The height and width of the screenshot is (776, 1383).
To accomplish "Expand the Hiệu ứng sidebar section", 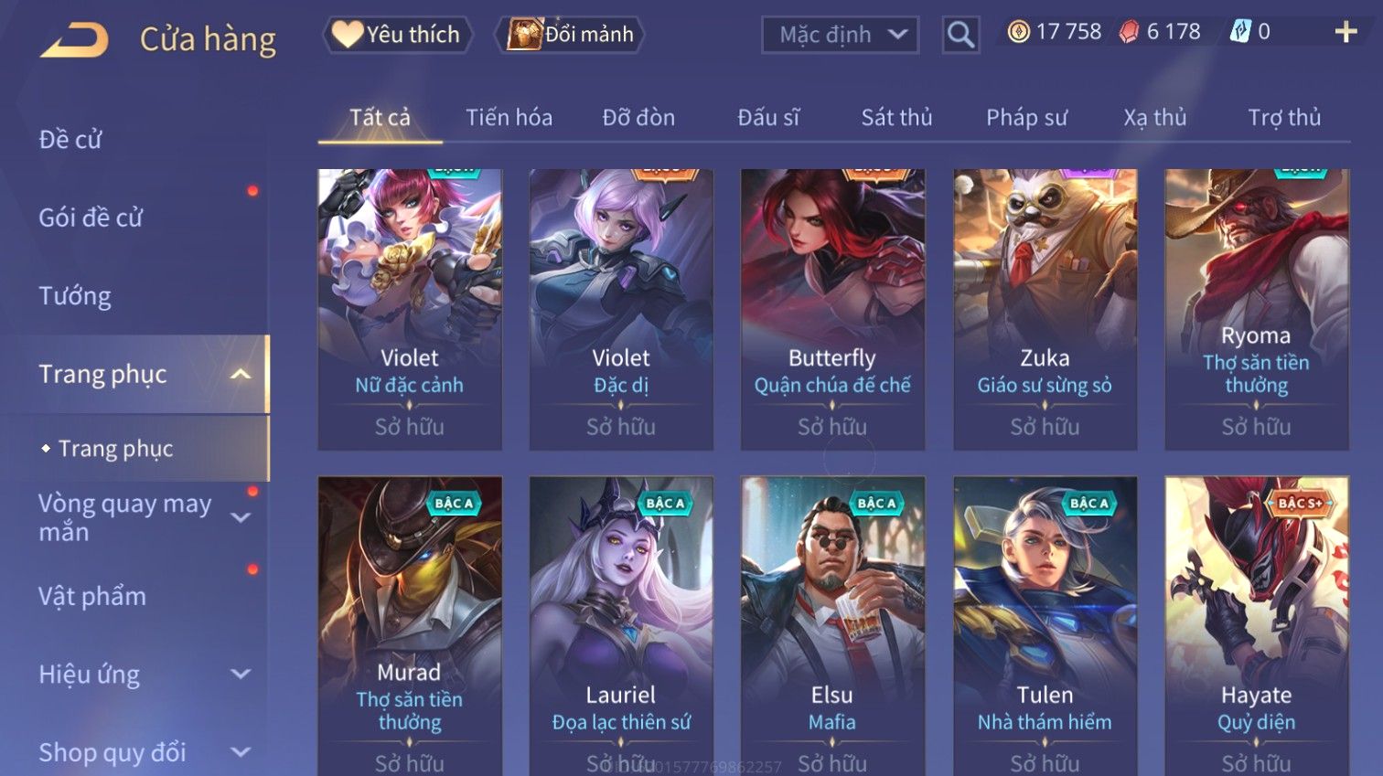I will pos(241,674).
